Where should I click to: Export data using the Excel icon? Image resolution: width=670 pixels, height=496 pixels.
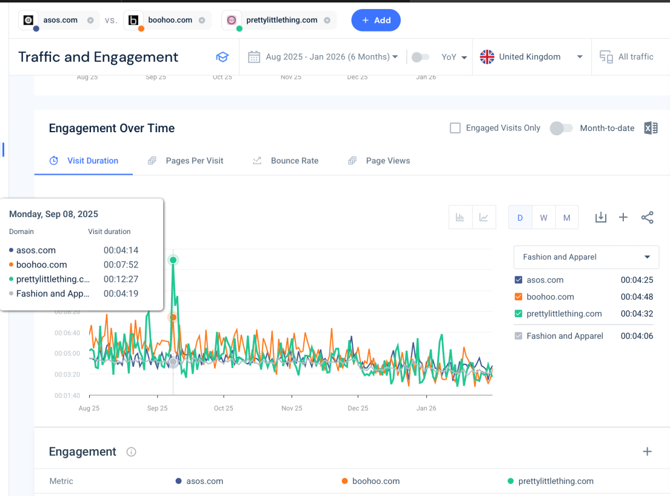[651, 128]
